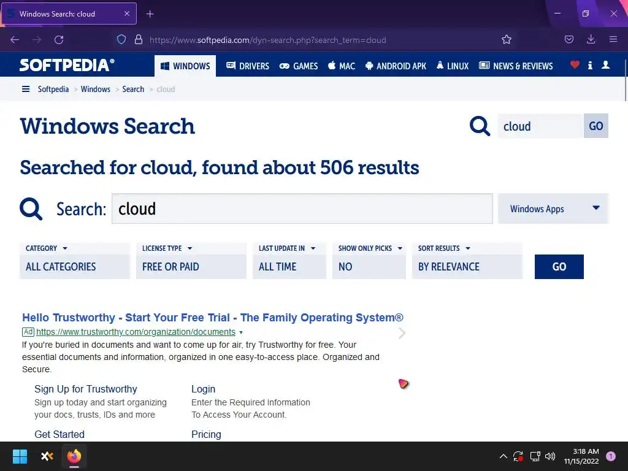Open the network display tray icon
Screen dimensions: 628x471
tap(535, 456)
